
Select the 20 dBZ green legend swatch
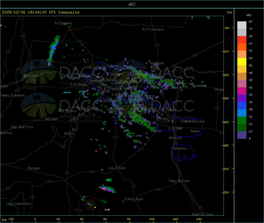pyautogui.click(x=242, y=120)
